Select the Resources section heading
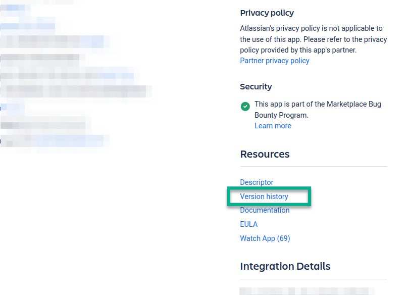Screen dimensions: 407x295 [265, 154]
